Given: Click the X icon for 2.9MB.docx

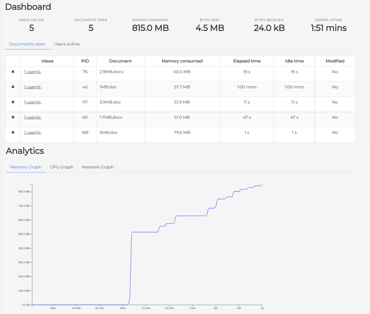Looking at the screenshot, I should click(13, 72).
